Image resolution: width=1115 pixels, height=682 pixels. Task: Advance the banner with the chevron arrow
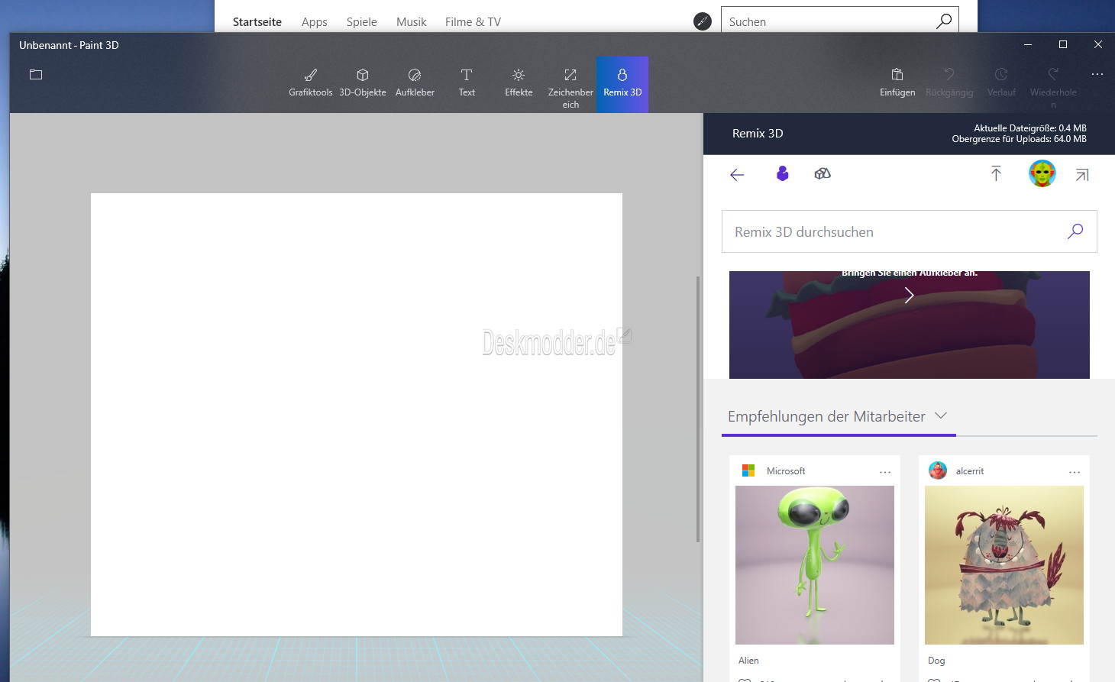[x=909, y=296]
